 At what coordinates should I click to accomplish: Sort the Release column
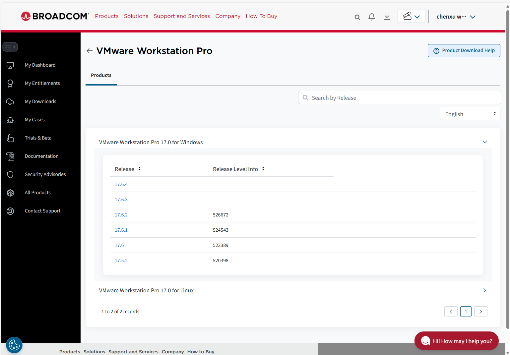tap(139, 168)
